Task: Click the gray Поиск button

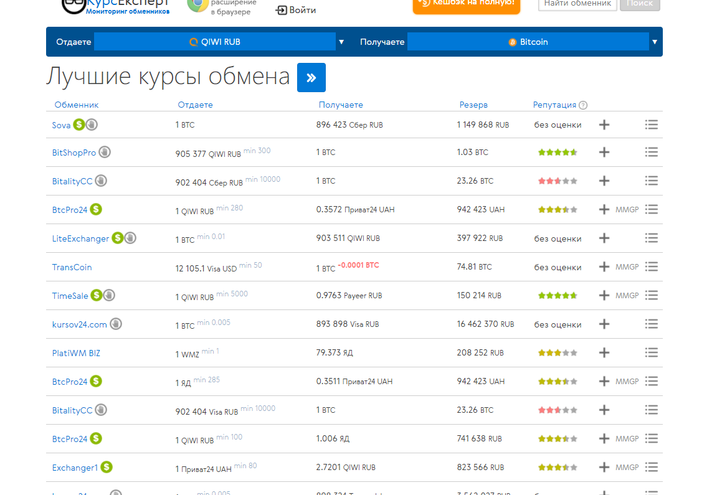Action: [x=640, y=4]
